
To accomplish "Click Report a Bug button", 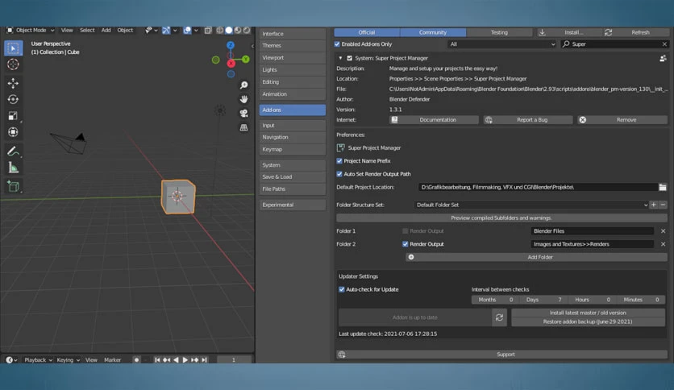I will coord(528,120).
